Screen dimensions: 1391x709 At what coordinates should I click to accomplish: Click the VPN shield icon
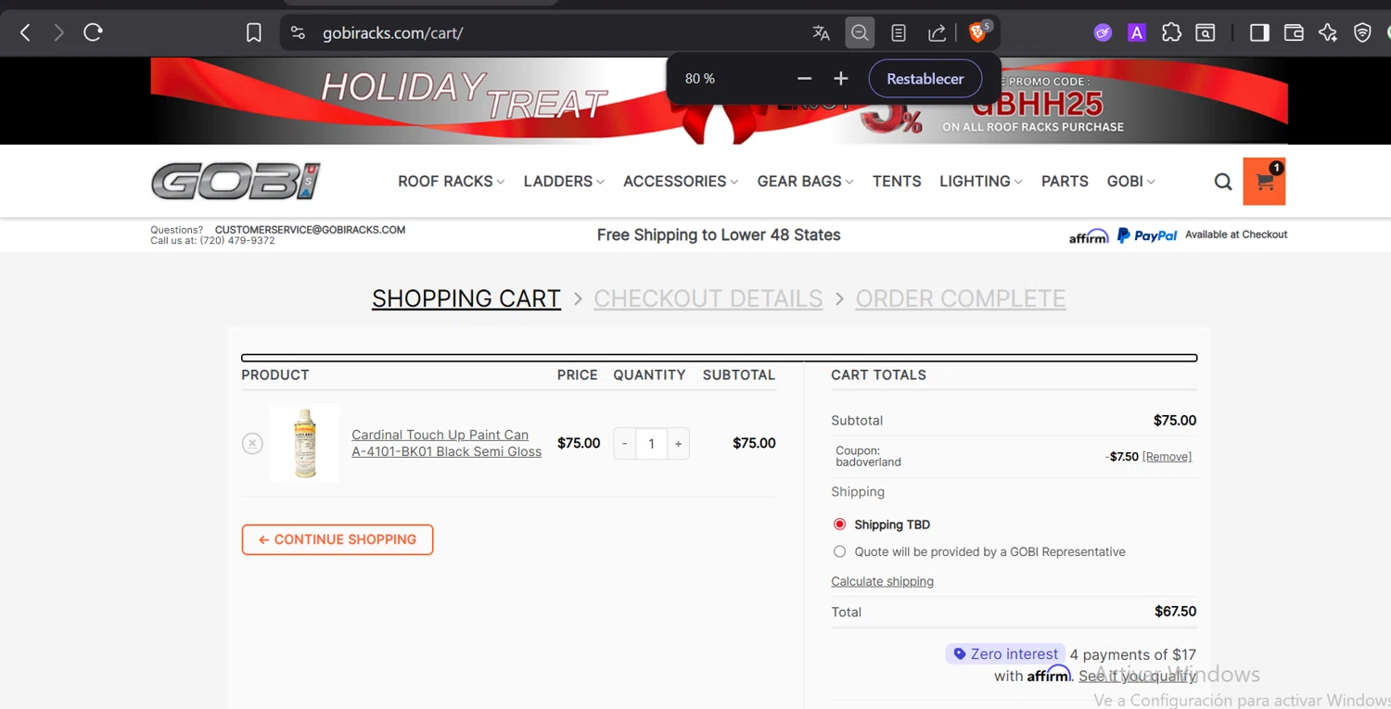(1362, 33)
